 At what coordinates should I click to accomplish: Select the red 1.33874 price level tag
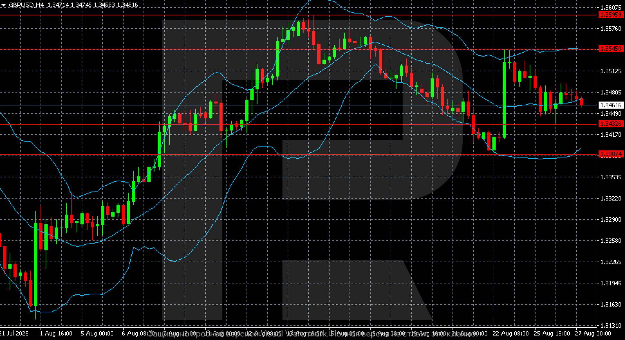click(x=611, y=155)
